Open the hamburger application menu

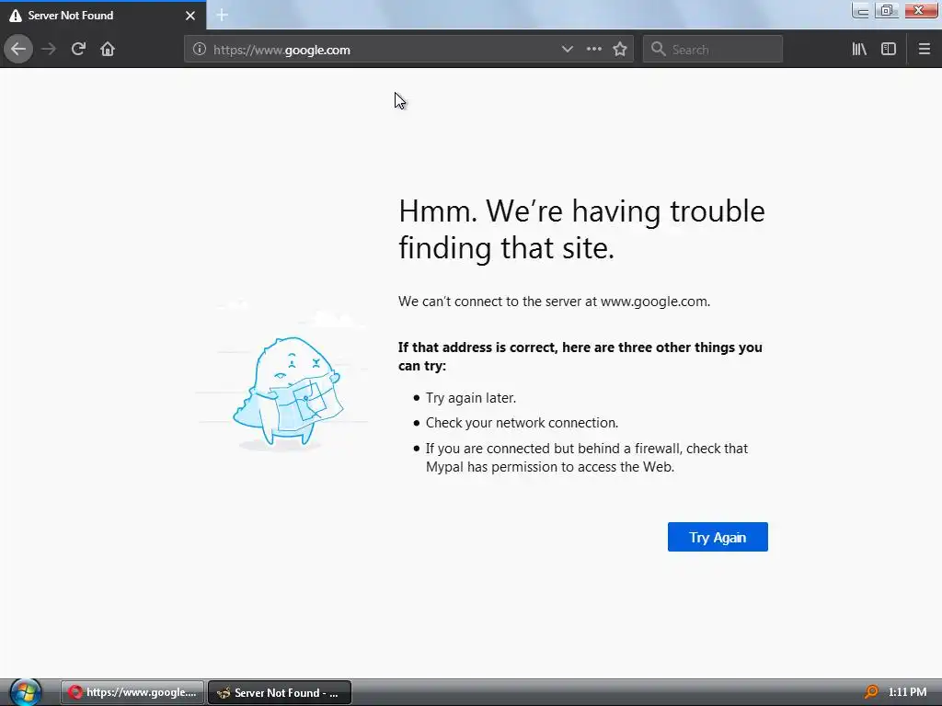point(925,50)
